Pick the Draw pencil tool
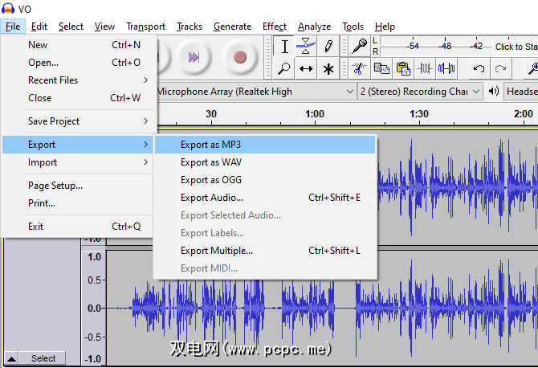Image resolution: width=538 pixels, height=368 pixels. pos(328,47)
